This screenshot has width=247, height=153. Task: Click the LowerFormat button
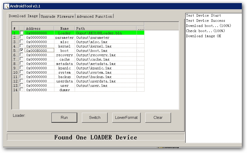[x=126, y=118]
